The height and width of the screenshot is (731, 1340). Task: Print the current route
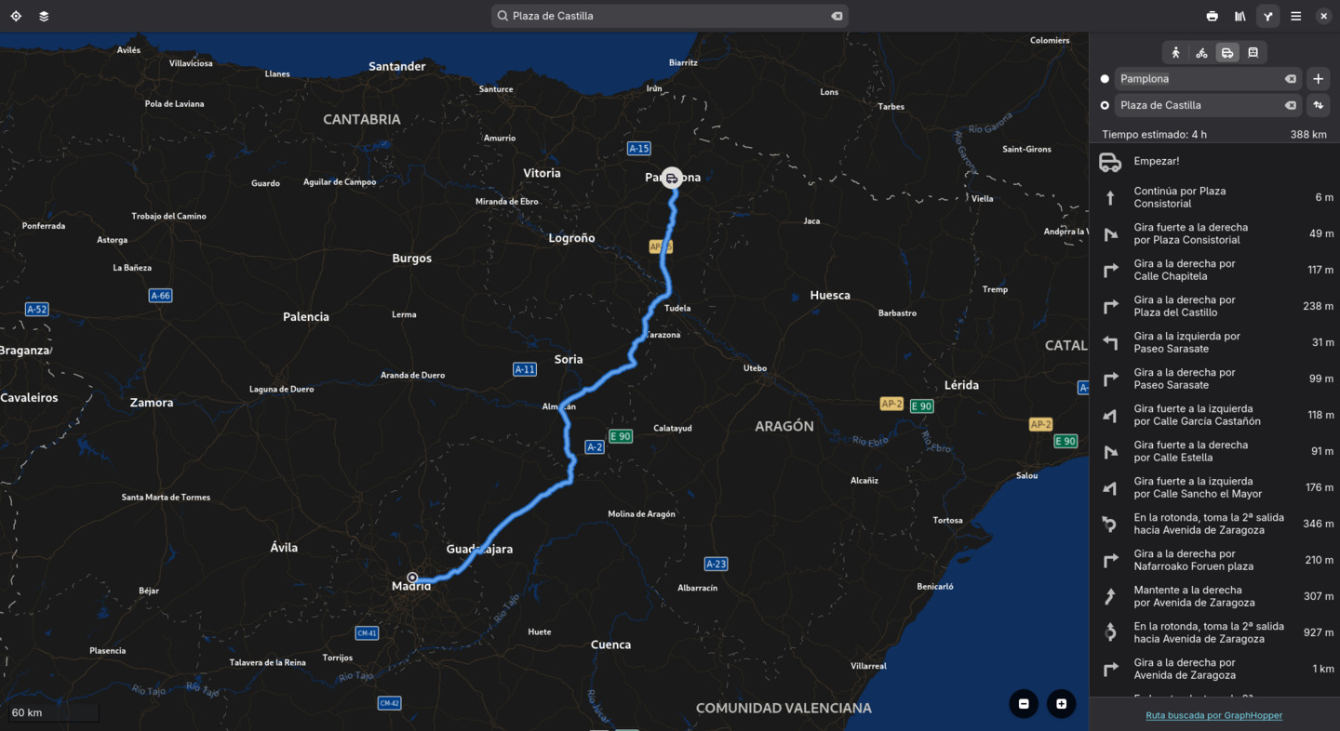coord(1212,16)
